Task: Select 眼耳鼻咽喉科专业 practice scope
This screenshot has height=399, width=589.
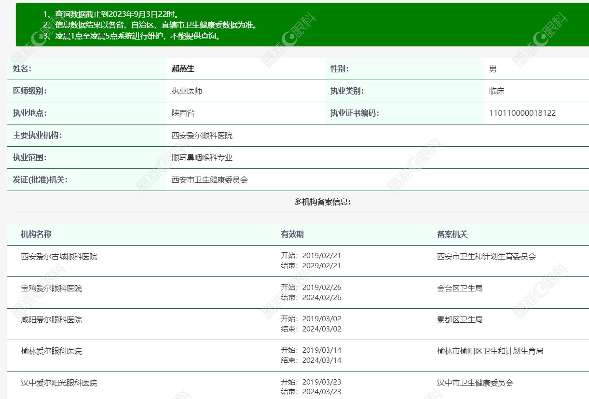Action: pyautogui.click(x=202, y=158)
